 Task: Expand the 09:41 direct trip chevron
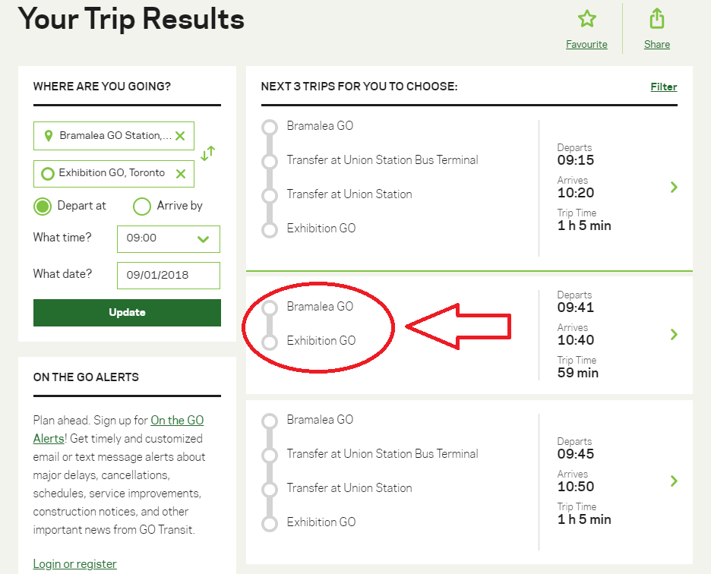click(x=674, y=335)
